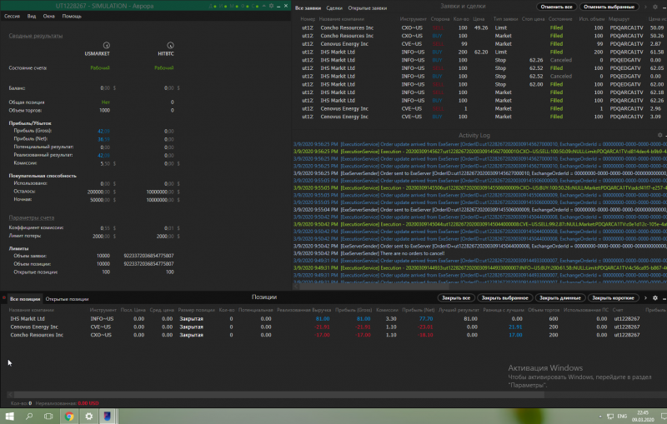Launch Chrome from the taskbar
The height and width of the screenshot is (424, 667).
[x=69, y=417]
